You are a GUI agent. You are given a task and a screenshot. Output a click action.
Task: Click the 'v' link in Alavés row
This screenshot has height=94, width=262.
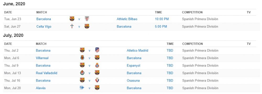(x=89, y=88)
